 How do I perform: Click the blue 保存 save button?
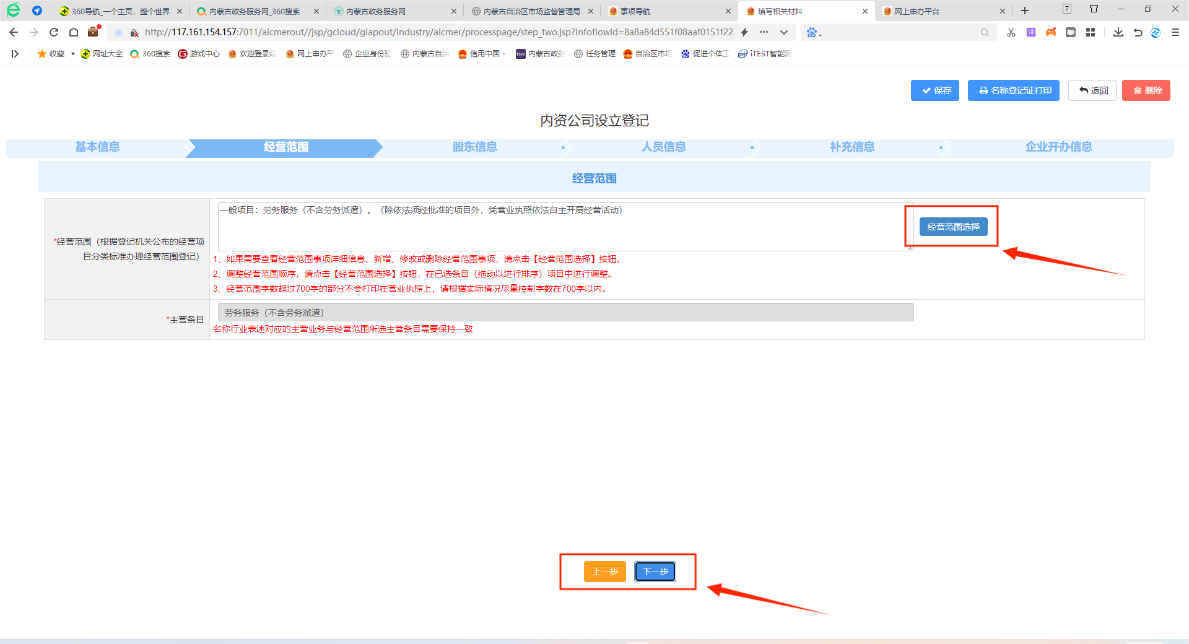click(934, 90)
